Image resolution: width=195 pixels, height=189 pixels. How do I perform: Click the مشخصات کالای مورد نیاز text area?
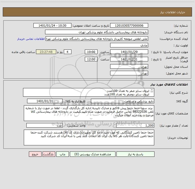(x=89, y=113)
